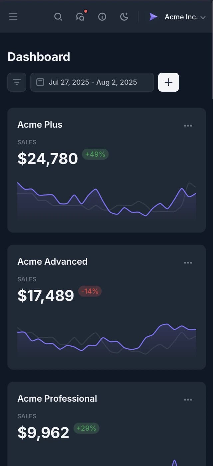Open the hamburger sidebar menu
This screenshot has width=213, height=466.
(x=13, y=17)
